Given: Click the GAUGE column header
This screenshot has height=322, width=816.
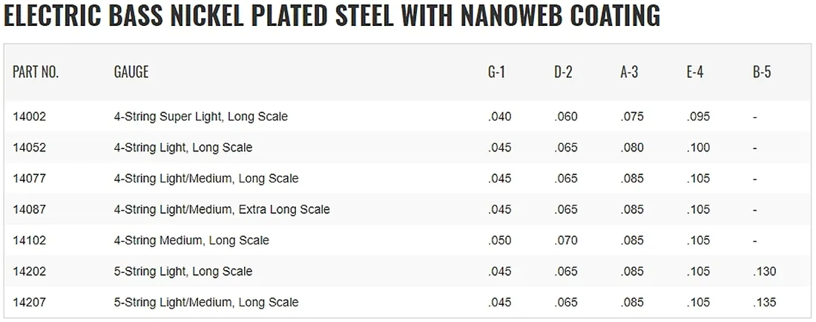Looking at the screenshot, I should coord(131,72).
